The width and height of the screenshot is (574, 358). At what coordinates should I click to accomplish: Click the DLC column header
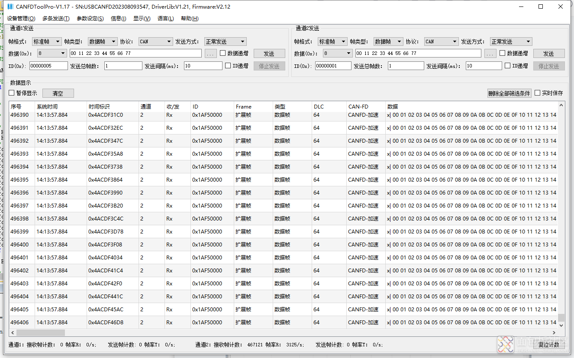click(x=329, y=107)
